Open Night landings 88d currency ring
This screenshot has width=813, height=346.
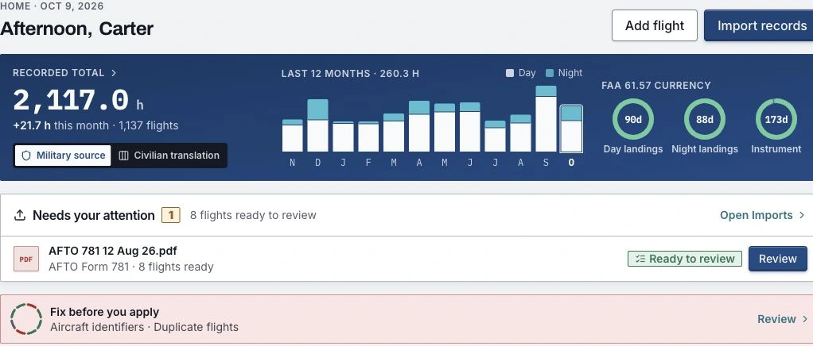704,120
